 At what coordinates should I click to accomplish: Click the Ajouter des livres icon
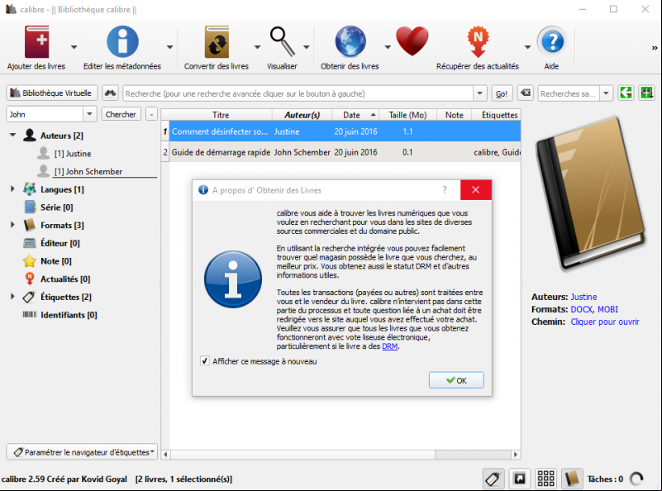pos(36,42)
